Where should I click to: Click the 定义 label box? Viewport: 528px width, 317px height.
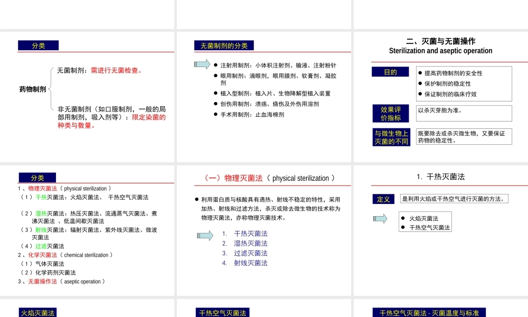(x=383, y=199)
